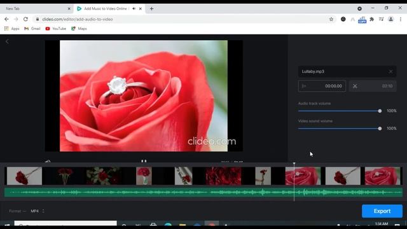The width and height of the screenshot is (407, 229).
Task: Mute the tab audio speaker icon
Action: [134, 8]
